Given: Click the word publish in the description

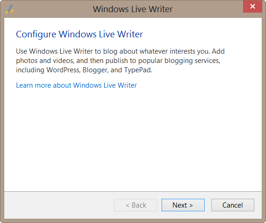Looking at the screenshot, I should pos(117,61).
